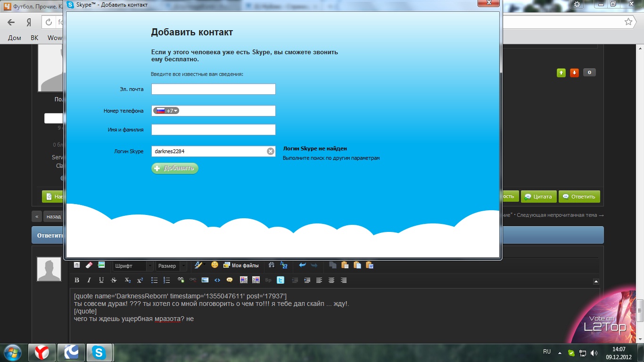Open the Дом bookmark in the browser

click(15, 38)
